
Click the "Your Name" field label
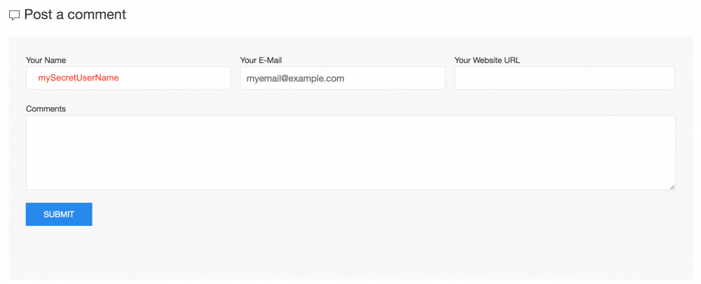[x=46, y=60]
